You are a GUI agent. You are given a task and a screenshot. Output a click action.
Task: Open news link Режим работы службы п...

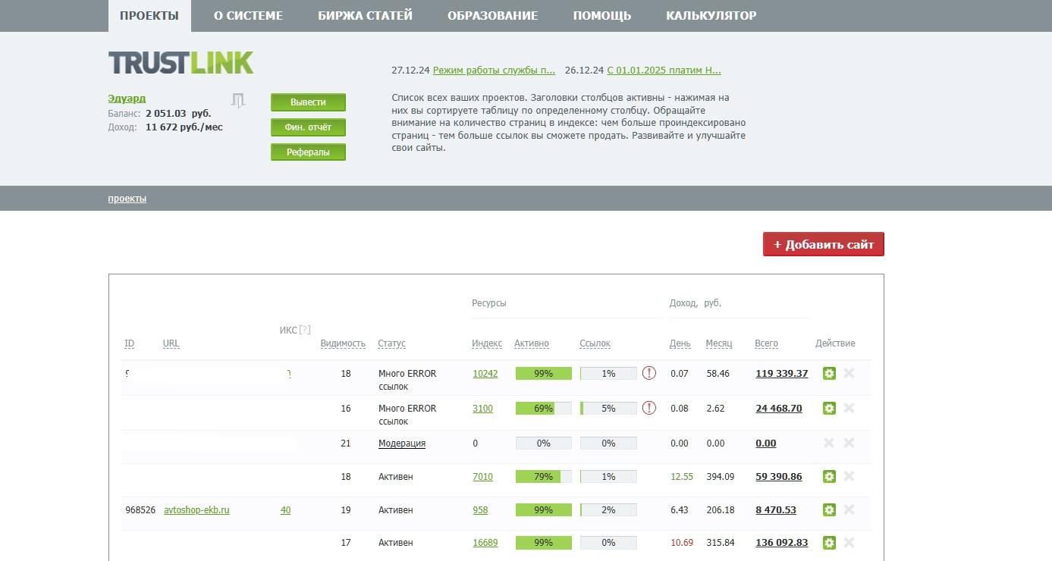[x=495, y=71]
